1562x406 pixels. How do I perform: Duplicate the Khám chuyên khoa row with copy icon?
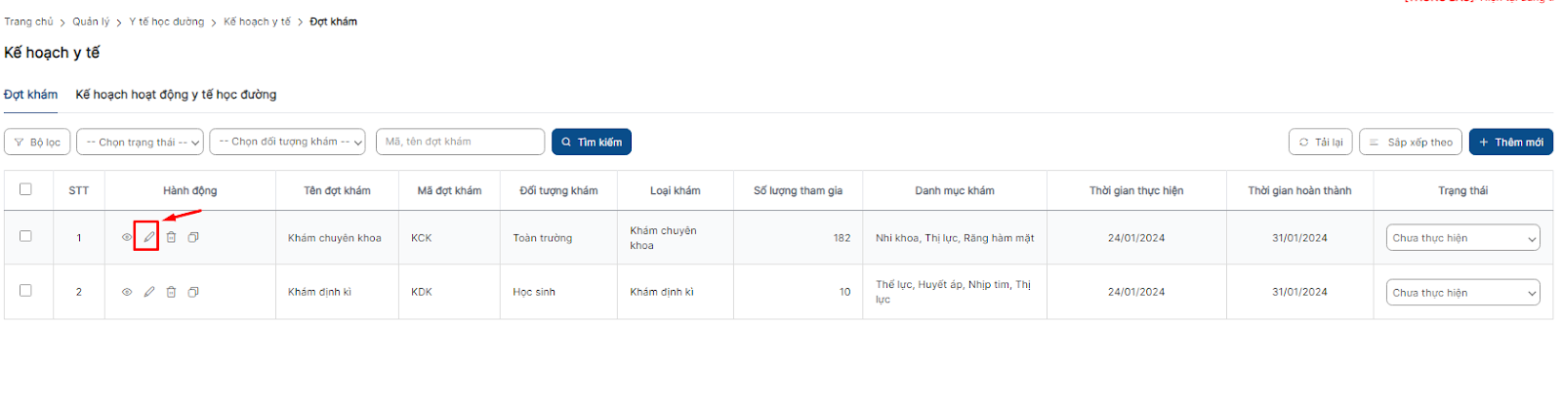(x=193, y=237)
